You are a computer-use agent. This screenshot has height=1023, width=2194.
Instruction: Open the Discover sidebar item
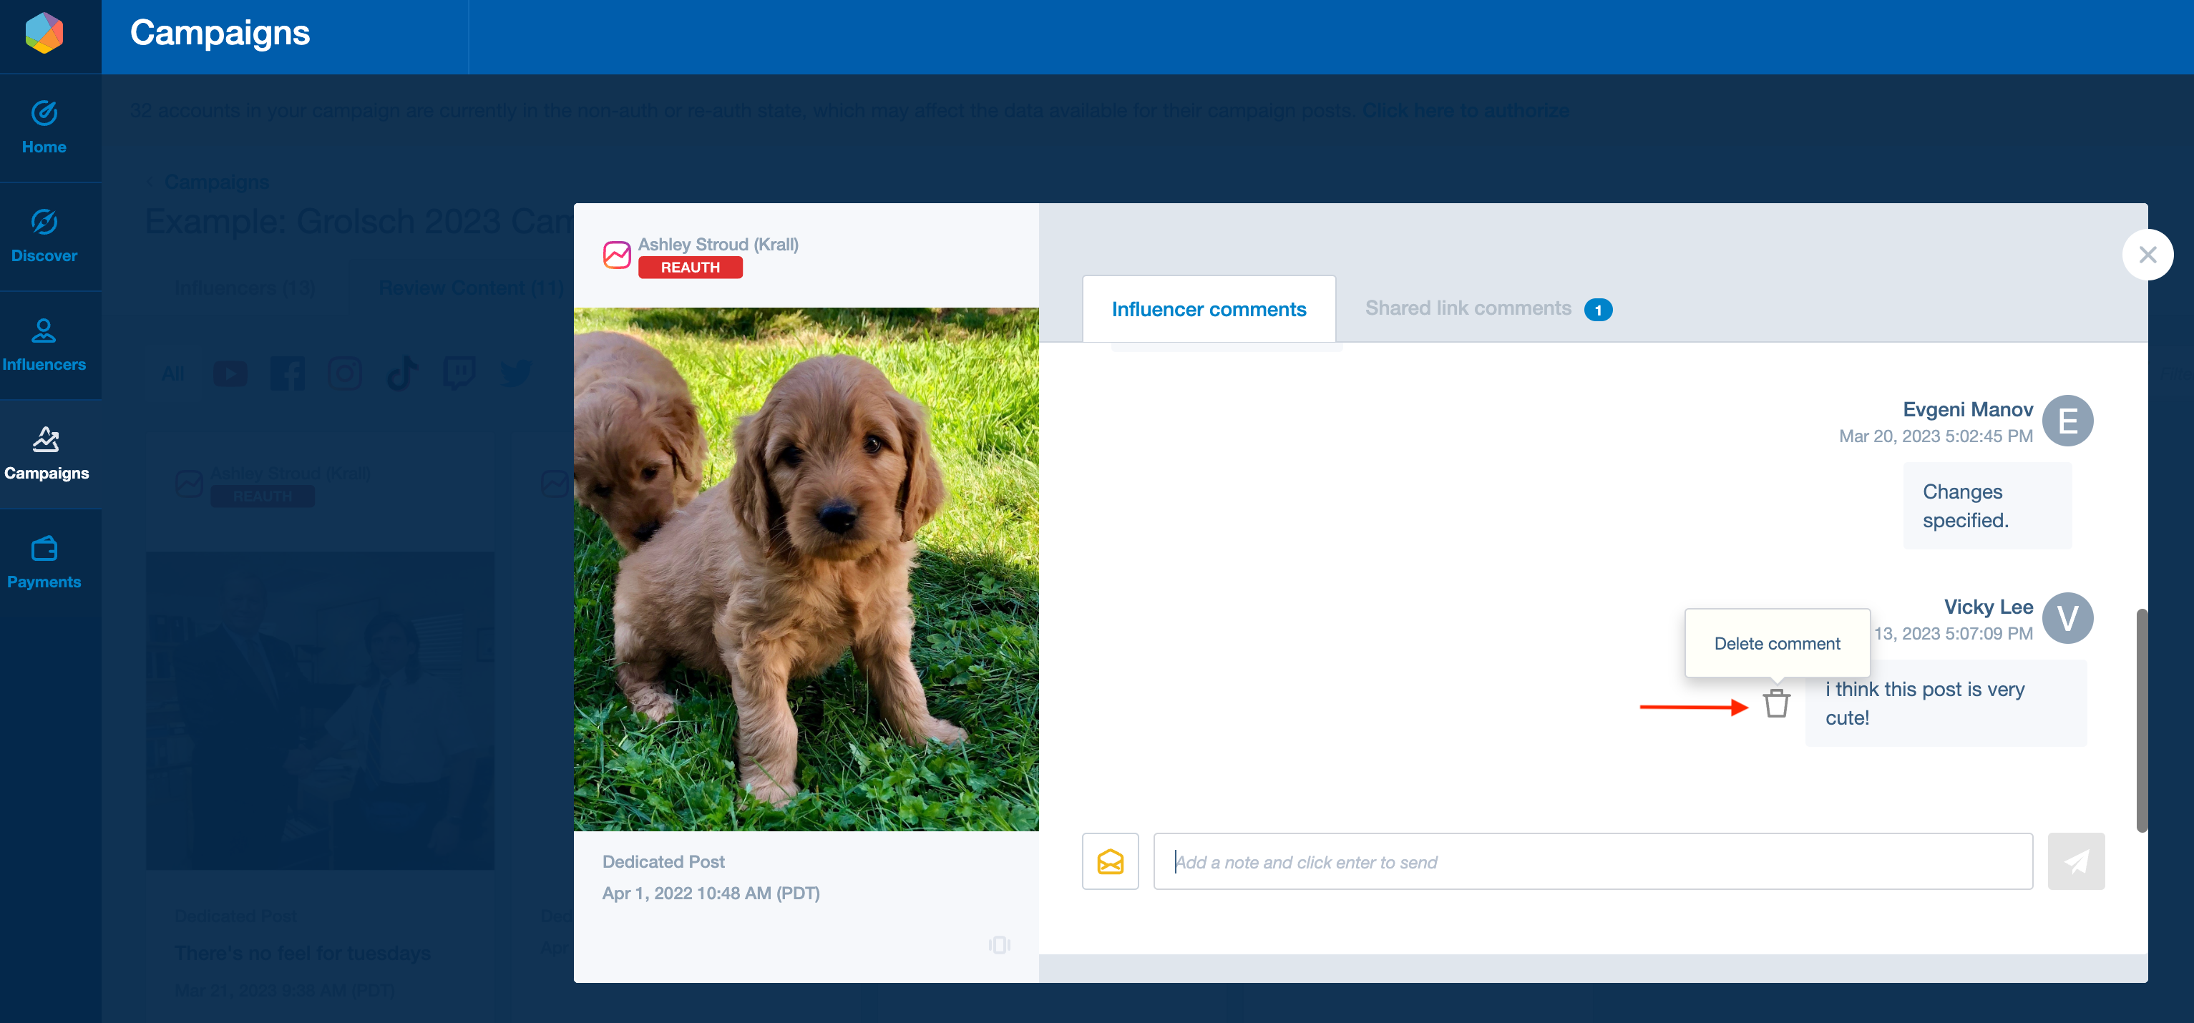click(44, 237)
